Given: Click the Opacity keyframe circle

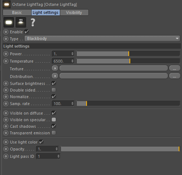Looking at the screenshot, I should coord(6,149).
